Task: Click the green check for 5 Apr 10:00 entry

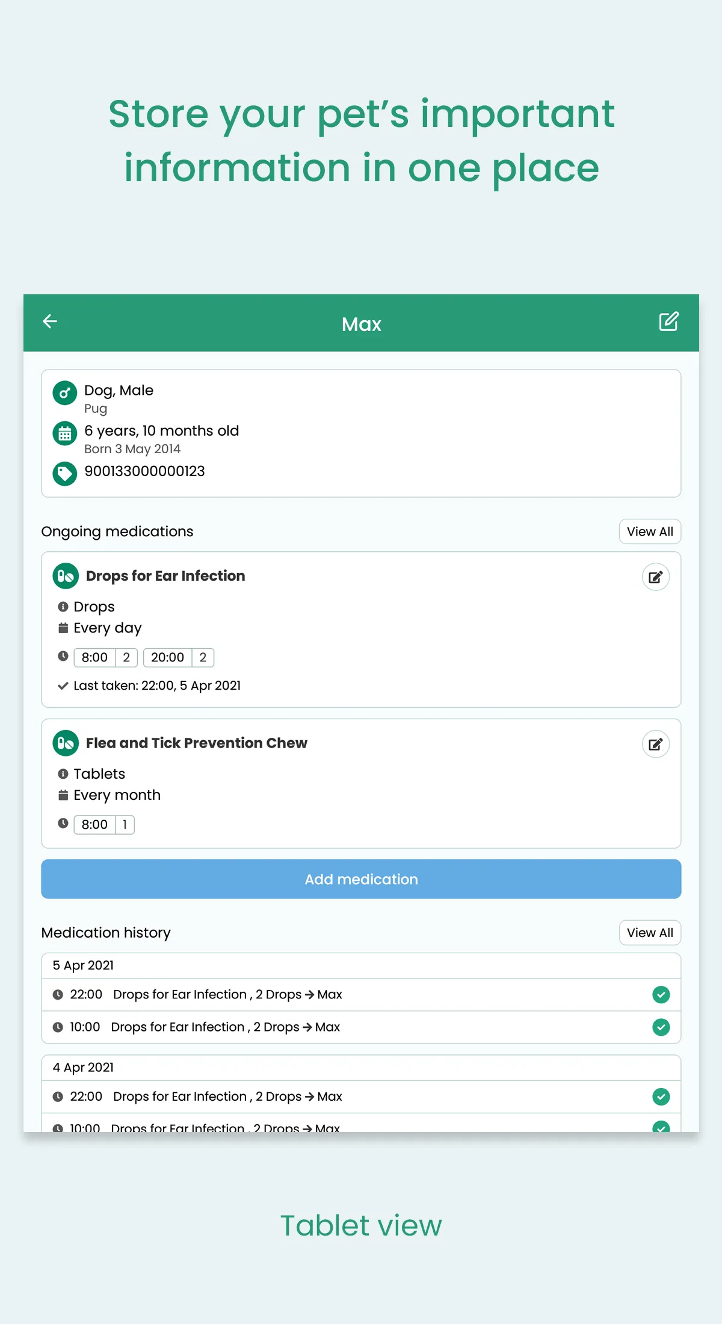Action: (661, 1027)
